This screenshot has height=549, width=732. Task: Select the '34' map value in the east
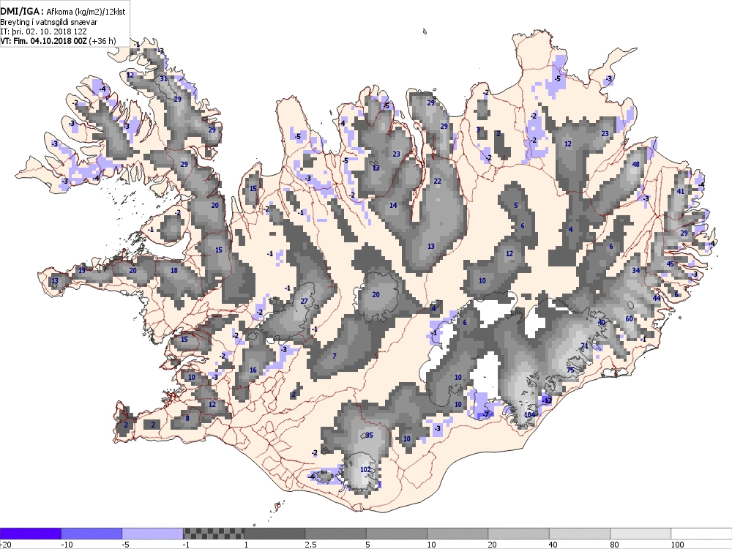click(x=636, y=270)
